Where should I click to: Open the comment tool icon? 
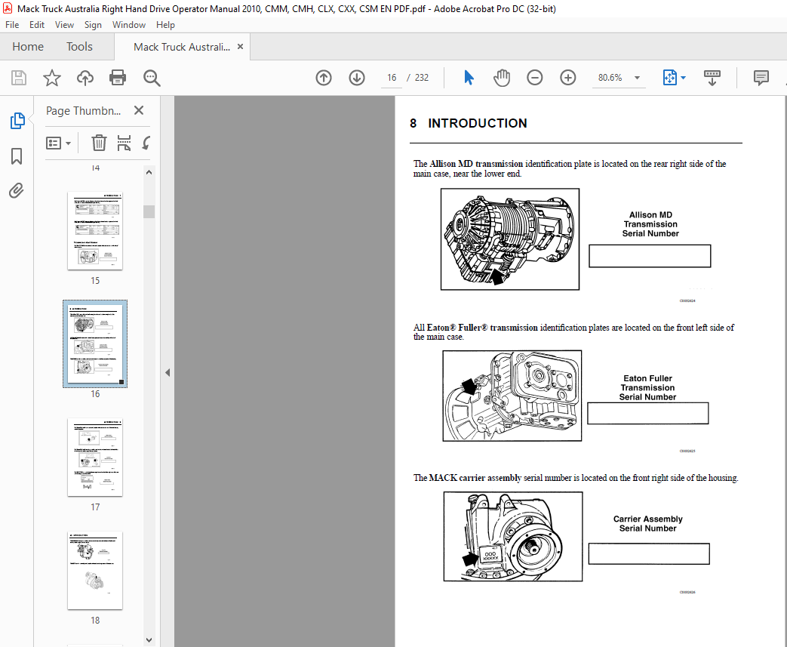761,78
